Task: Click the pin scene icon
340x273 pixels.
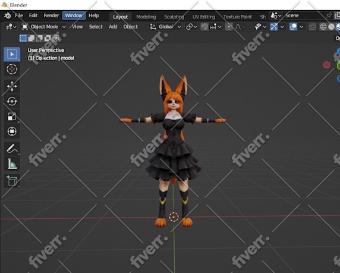Action: click(329, 15)
